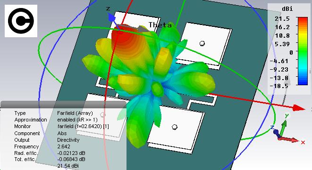Click the farfield (f=02.6420) monitor text

83,126
